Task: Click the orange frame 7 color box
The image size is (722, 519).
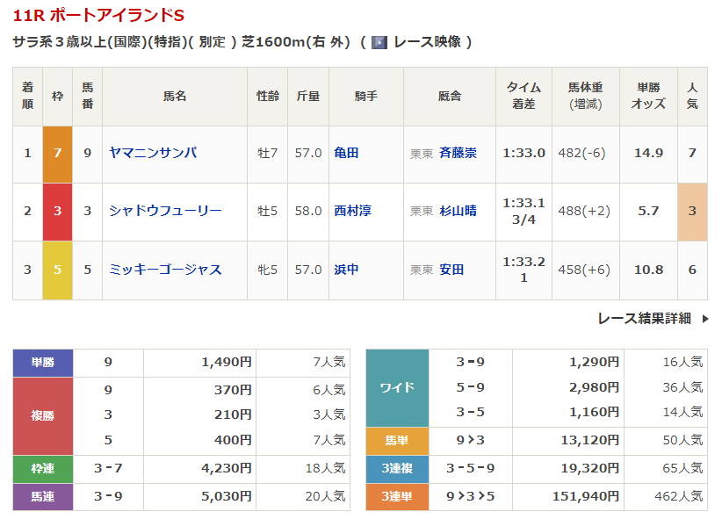Action: (57, 153)
